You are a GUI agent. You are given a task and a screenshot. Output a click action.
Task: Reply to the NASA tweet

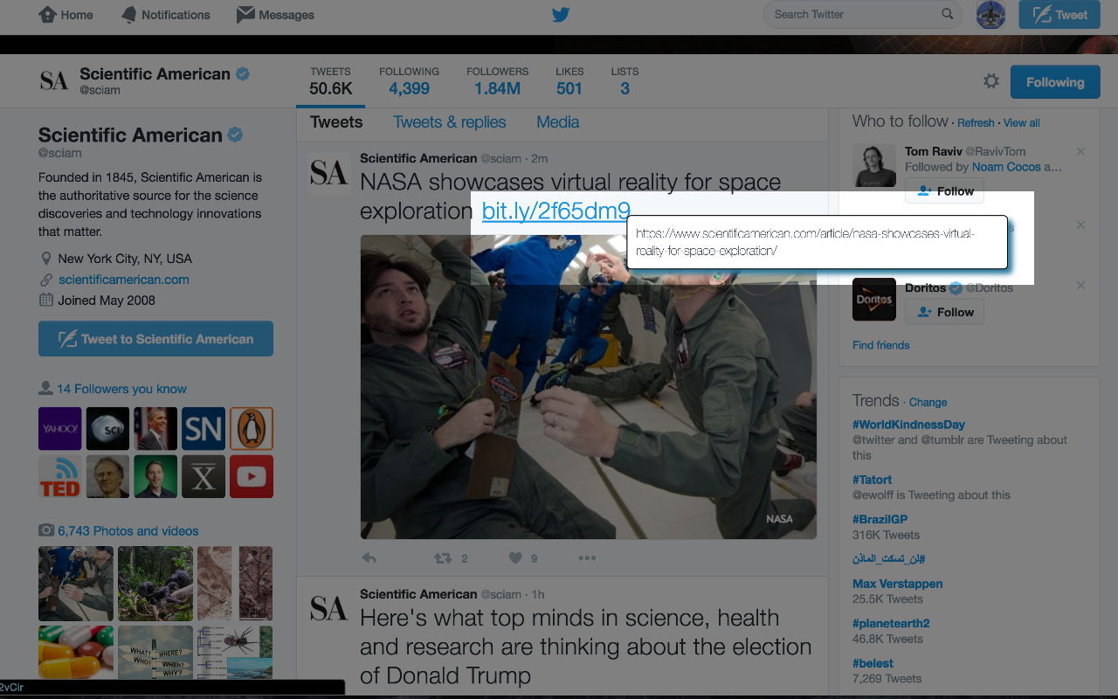pyautogui.click(x=369, y=557)
